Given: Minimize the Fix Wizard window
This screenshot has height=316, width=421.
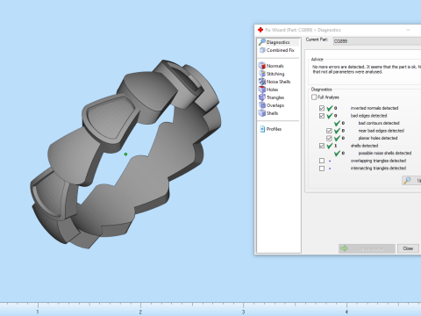Looking at the screenshot, I should pos(408,30).
